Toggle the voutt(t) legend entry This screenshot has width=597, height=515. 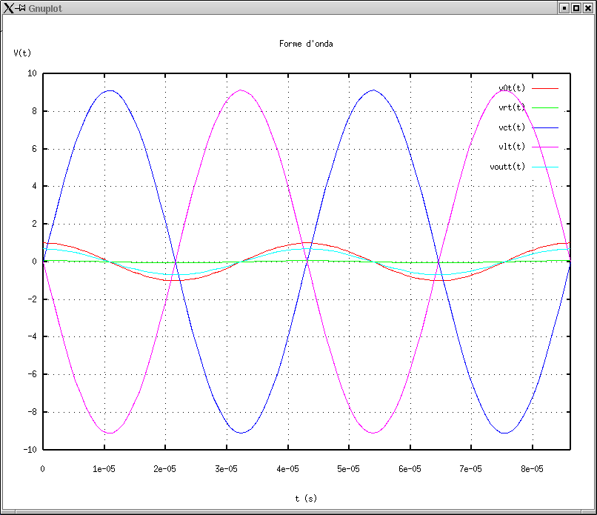click(x=507, y=167)
